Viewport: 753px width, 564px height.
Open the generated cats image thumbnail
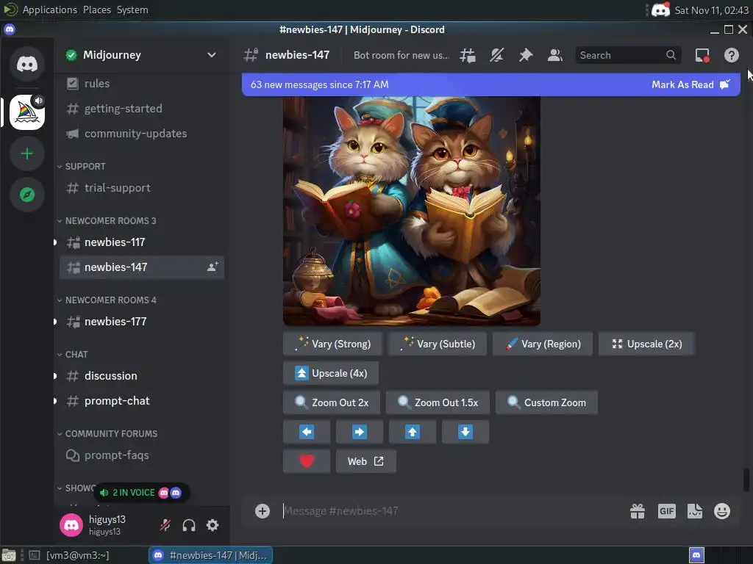click(412, 211)
